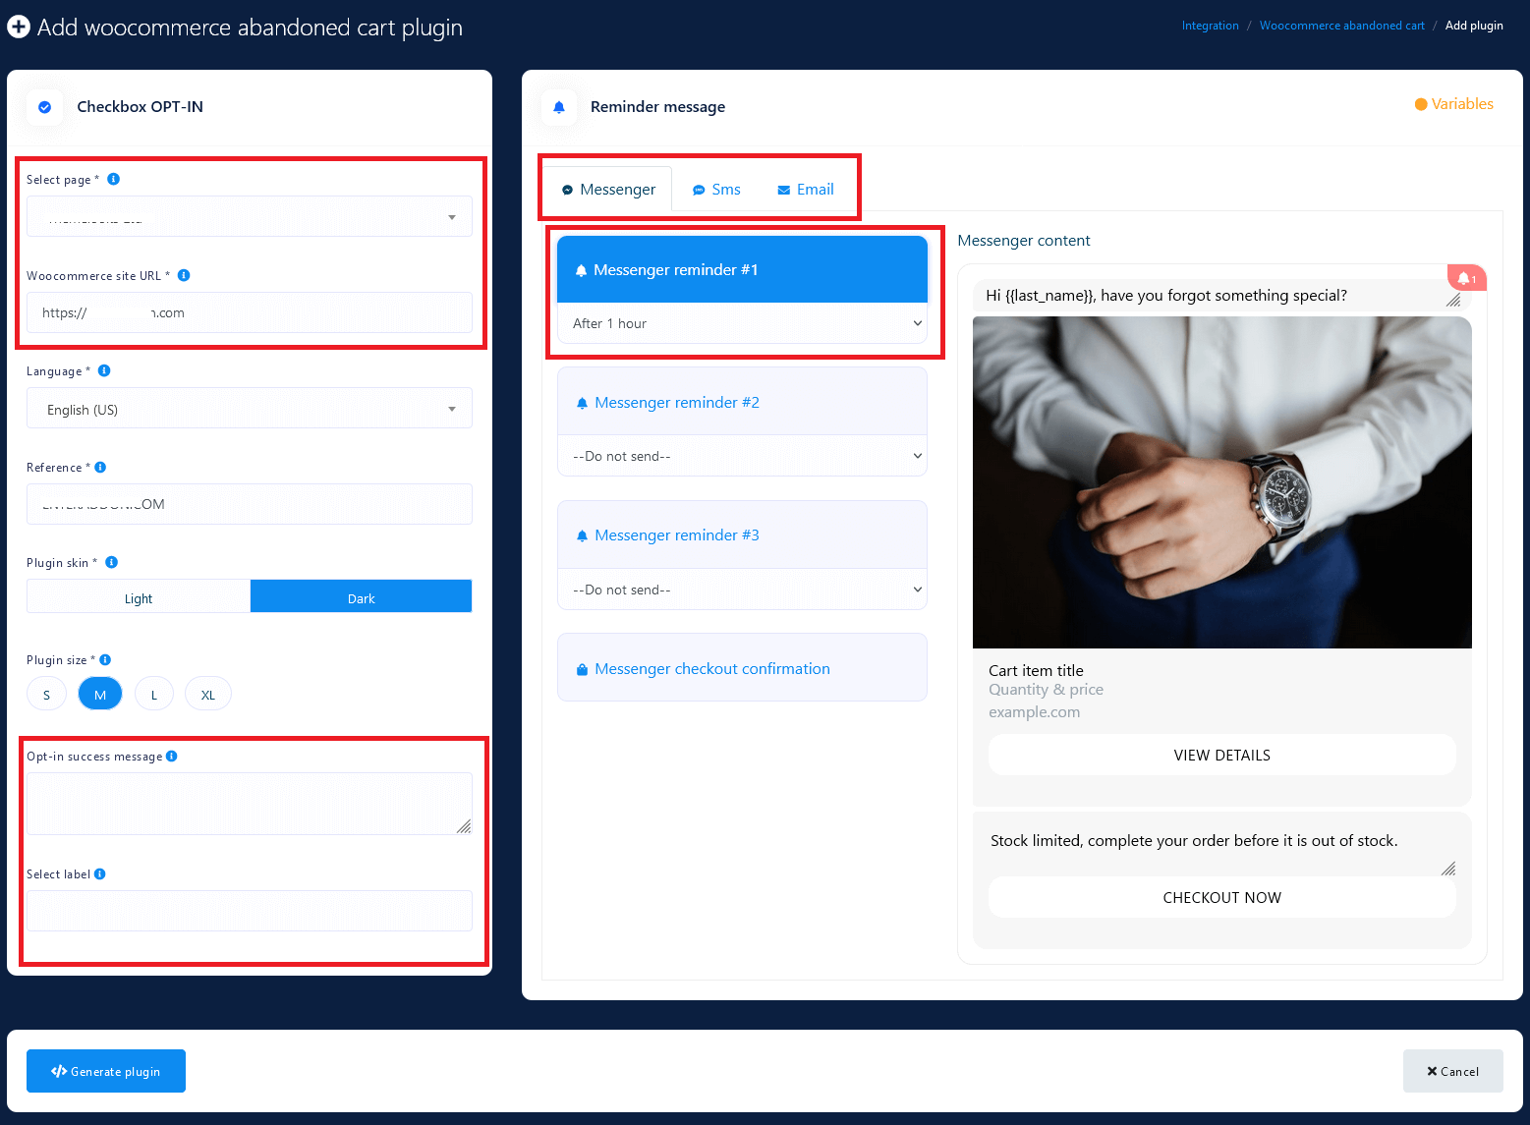Switch to the Sms tab

point(716,190)
